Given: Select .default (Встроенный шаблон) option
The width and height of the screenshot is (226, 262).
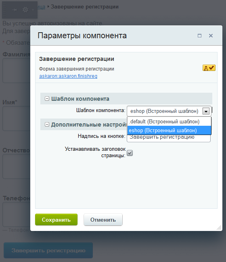Looking at the screenshot, I should tap(169, 121).
